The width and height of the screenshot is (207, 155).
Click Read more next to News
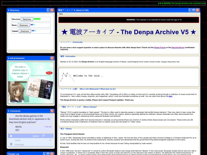(24, 25)
